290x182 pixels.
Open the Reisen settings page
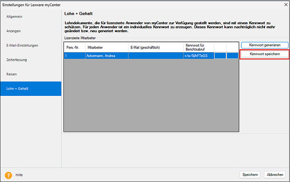coord(12,74)
